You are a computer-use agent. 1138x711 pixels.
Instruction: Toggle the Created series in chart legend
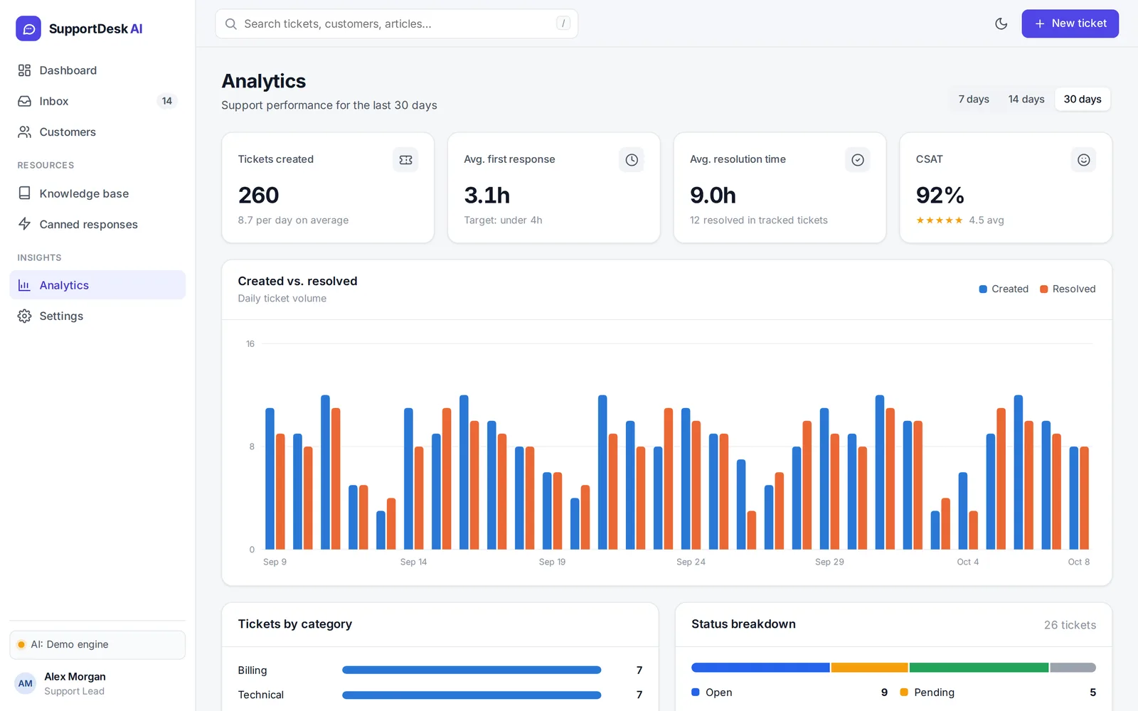(1004, 289)
